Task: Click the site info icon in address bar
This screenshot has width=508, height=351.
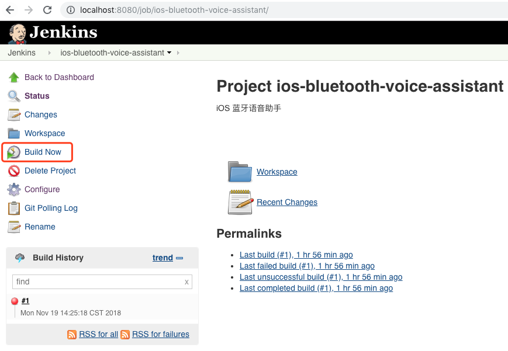Action: pyautogui.click(x=71, y=10)
